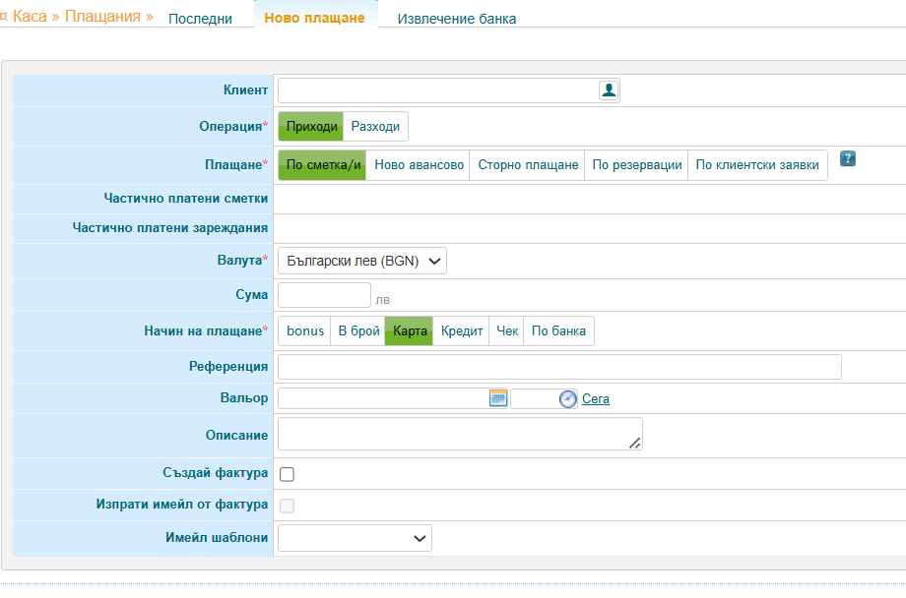Focus the Референция text field
This screenshot has width=906, height=598.
[559, 367]
